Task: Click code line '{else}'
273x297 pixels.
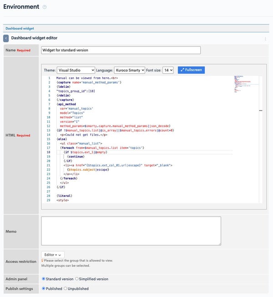Action: 61,139
